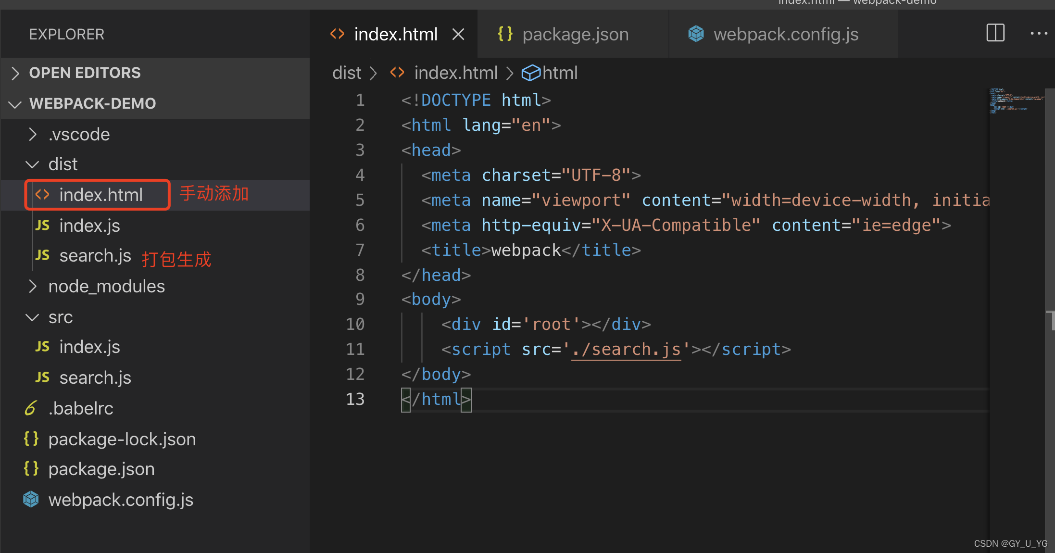Click the index.html breadcrumb segment
1055x553 pixels.
tap(456, 73)
